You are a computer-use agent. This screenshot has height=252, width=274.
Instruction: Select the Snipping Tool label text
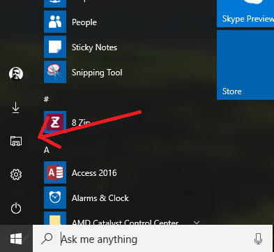pos(97,73)
